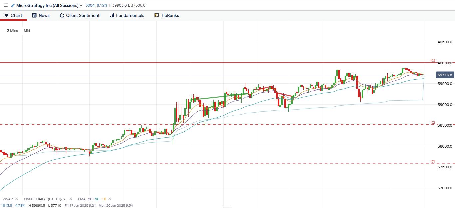Remove the VWAP indicator
455x208 pixels.
point(17,199)
